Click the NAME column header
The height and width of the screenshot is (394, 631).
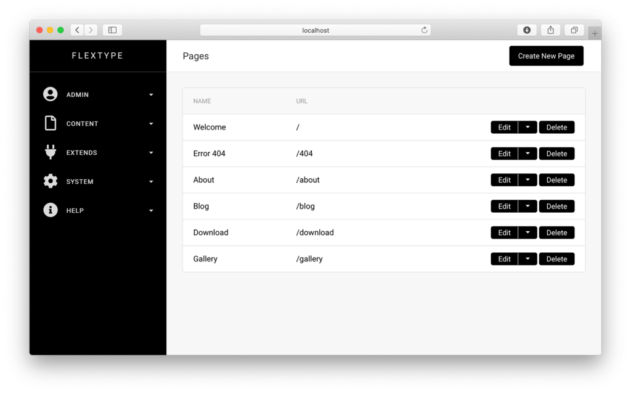tap(202, 101)
